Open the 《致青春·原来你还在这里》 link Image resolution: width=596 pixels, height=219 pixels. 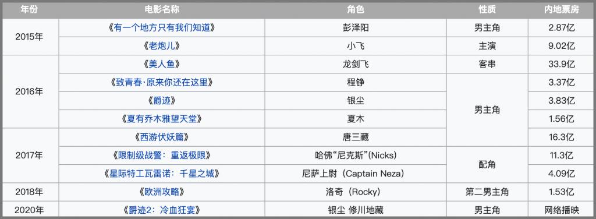pyautogui.click(x=162, y=83)
